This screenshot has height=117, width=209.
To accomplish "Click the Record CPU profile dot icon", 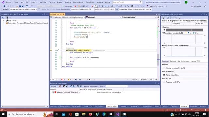I will (x=164, y=82).
